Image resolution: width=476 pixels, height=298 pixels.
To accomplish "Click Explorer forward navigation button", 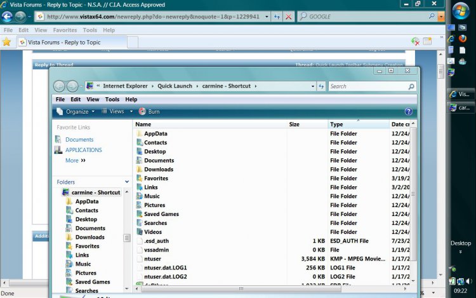I will coord(72,86).
